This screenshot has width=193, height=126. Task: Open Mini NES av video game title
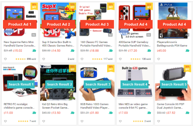(x=133, y=106)
